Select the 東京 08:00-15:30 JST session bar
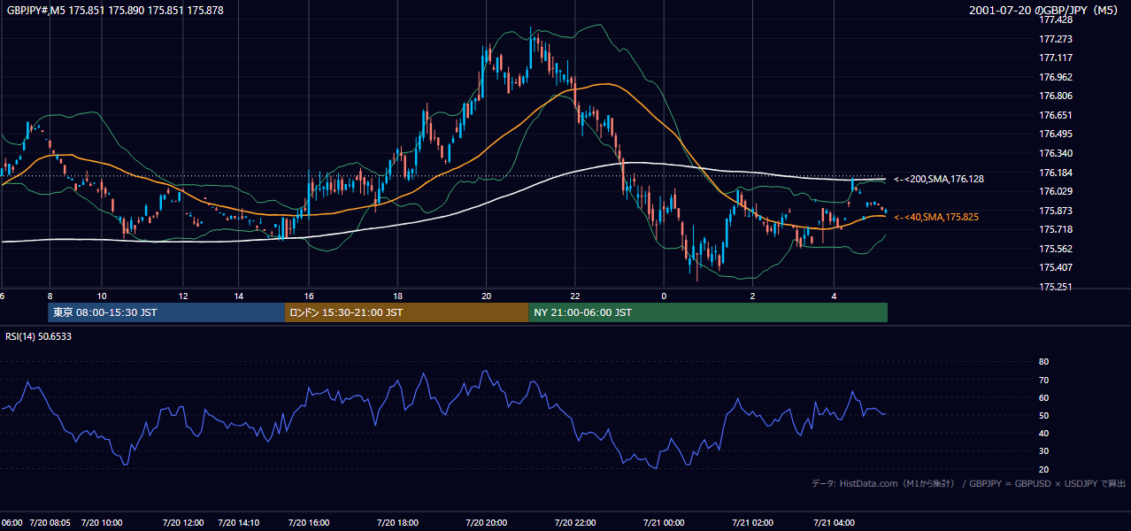The width and height of the screenshot is (1131, 531). tap(166, 312)
